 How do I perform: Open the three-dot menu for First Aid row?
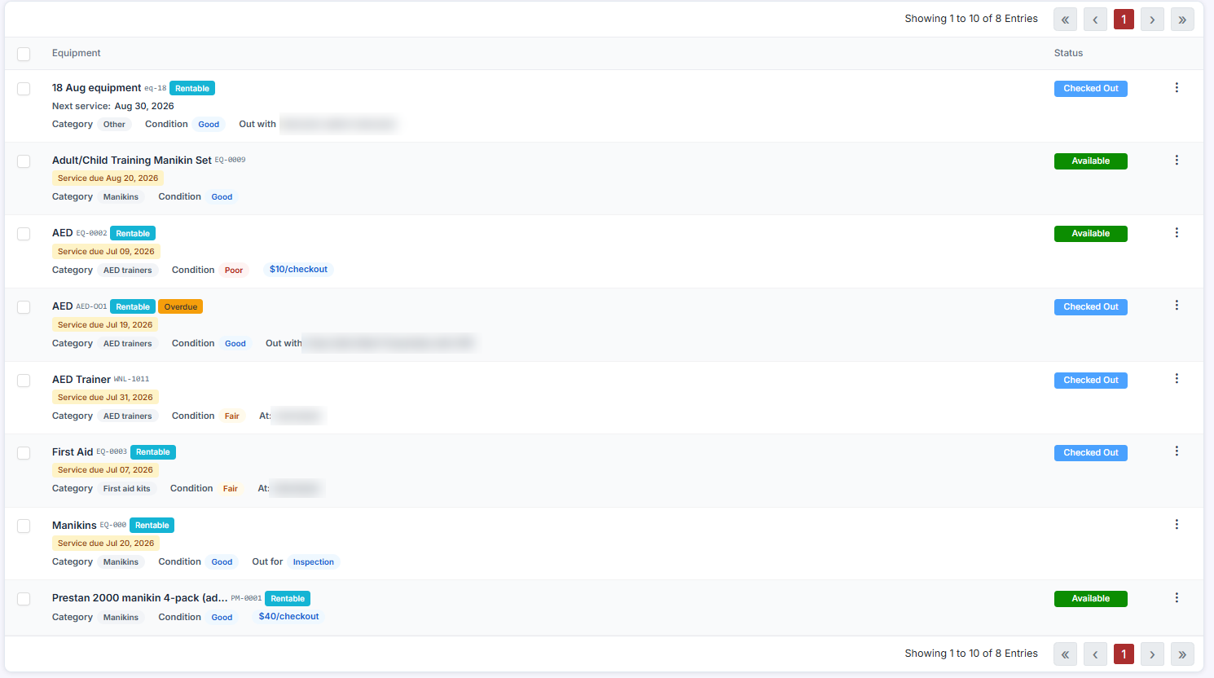click(1177, 451)
